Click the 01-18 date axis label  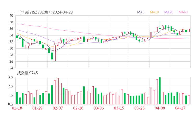(17, 108)
